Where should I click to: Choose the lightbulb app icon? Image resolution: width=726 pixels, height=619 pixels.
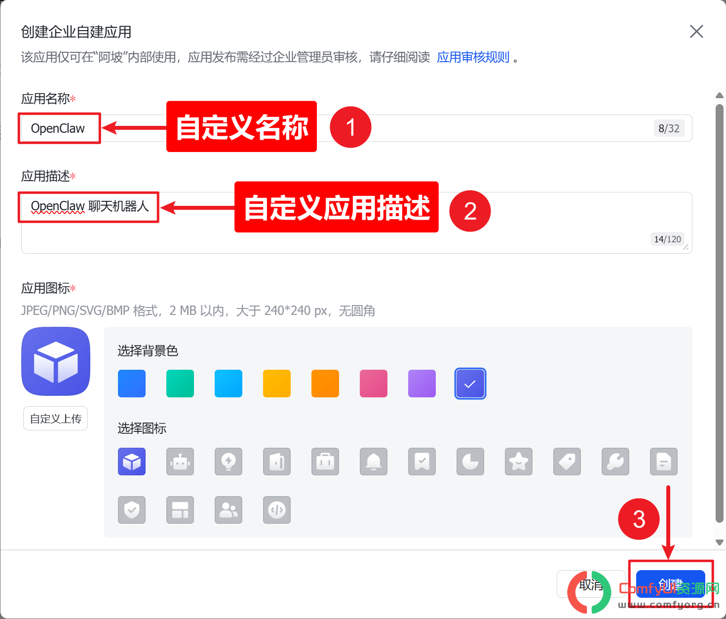tap(229, 462)
